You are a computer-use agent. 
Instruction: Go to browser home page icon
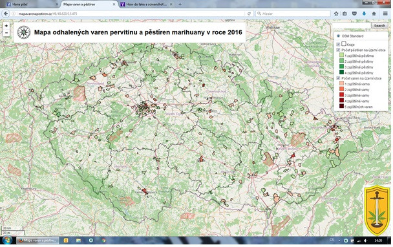coord(374,14)
